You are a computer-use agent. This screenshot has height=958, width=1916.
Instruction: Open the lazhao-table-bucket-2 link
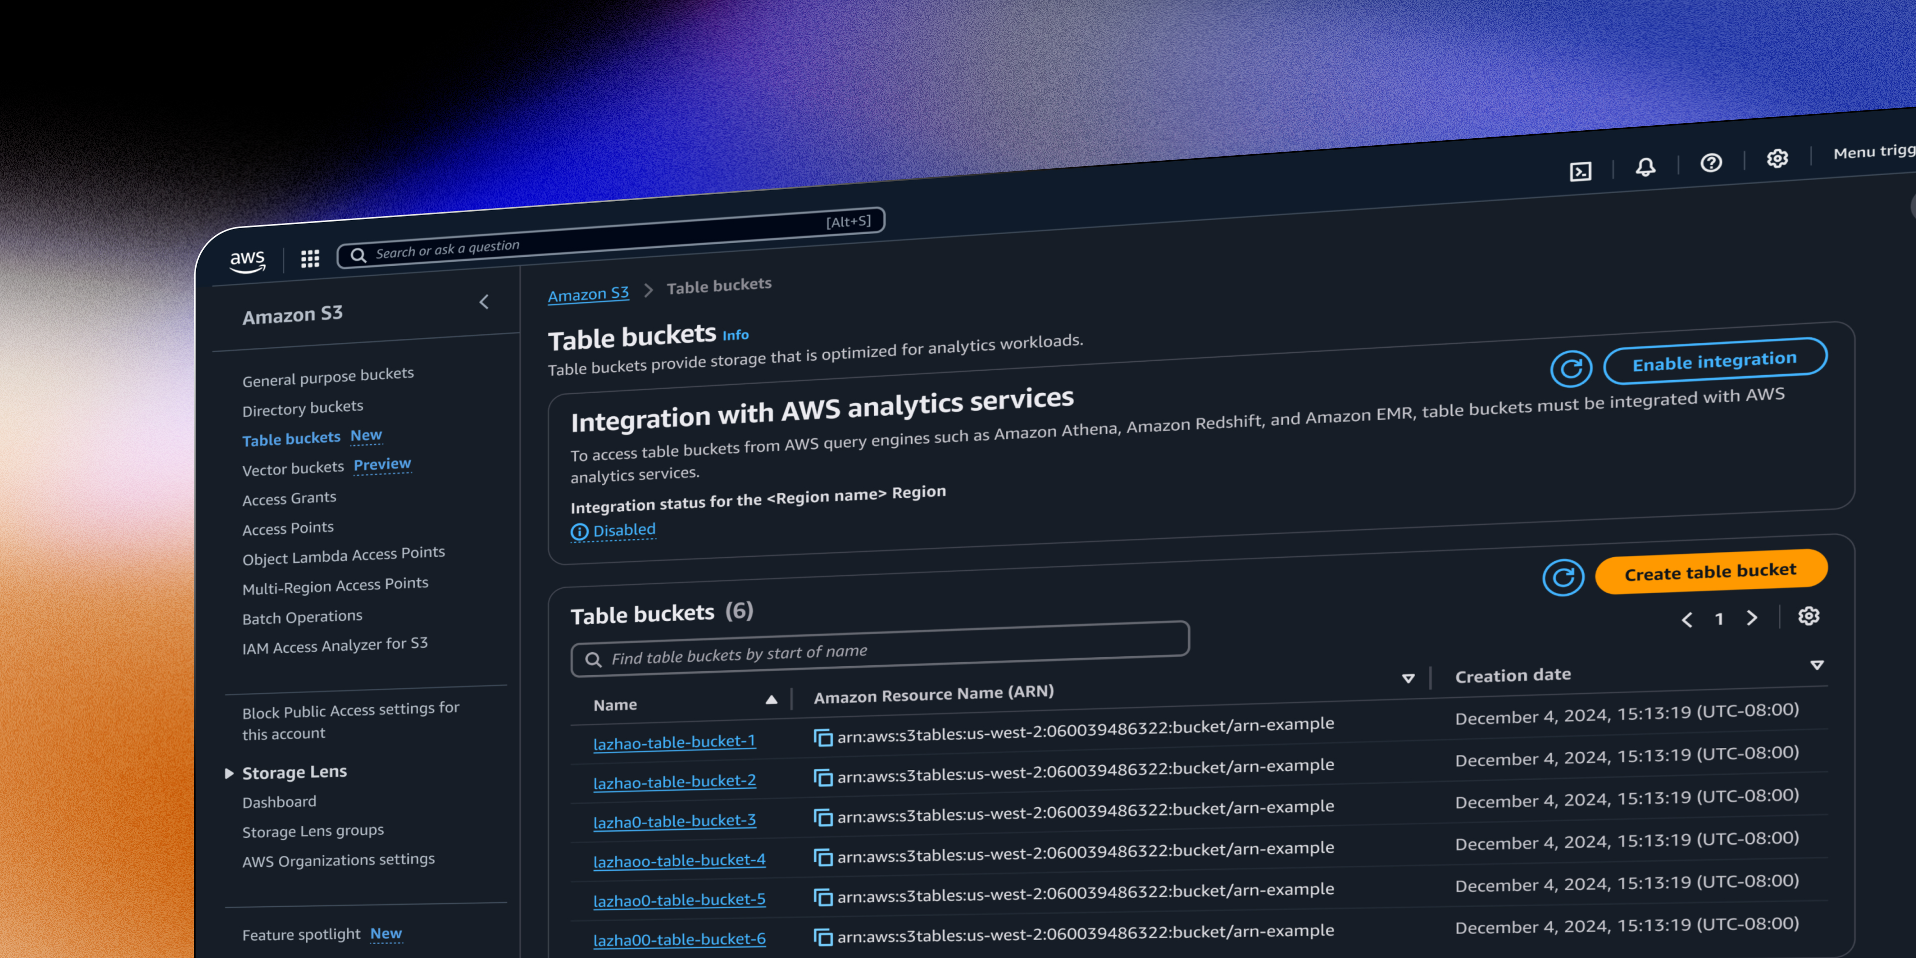675,782
